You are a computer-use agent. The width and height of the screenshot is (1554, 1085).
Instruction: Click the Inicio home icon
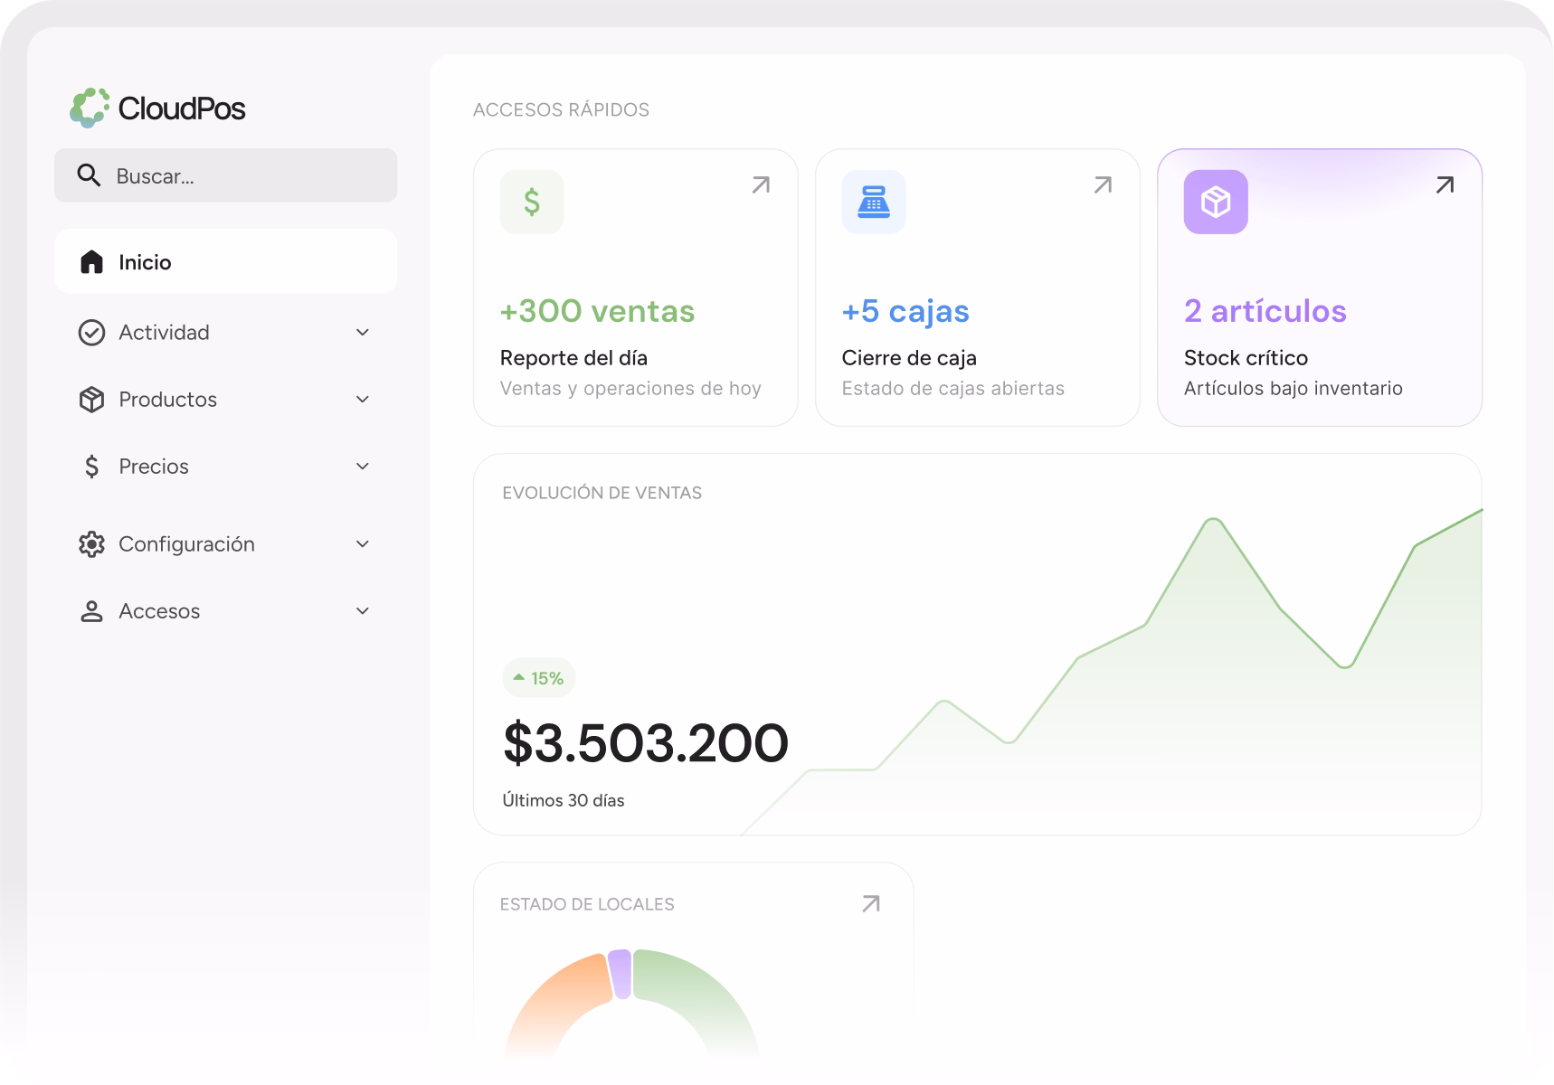91,262
